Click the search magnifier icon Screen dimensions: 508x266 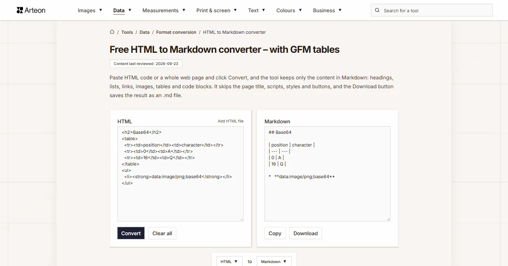(x=377, y=10)
